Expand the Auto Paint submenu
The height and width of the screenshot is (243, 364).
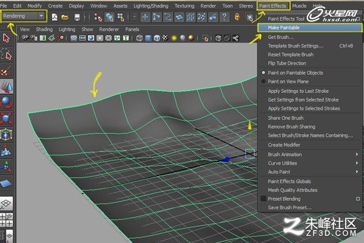(x=309, y=172)
